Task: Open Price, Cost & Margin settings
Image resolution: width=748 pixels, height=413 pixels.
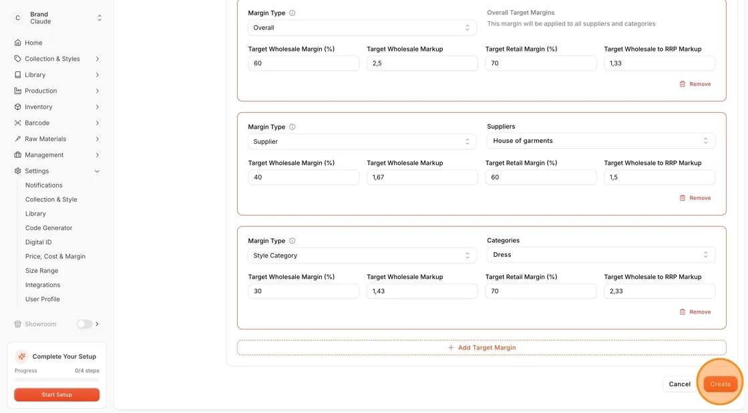Action: (x=55, y=256)
